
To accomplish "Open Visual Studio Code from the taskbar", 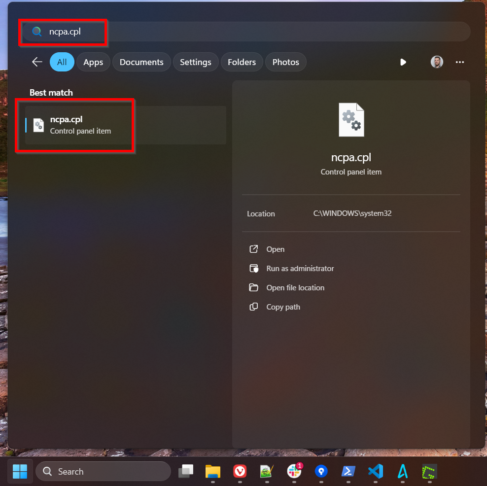I will (375, 471).
